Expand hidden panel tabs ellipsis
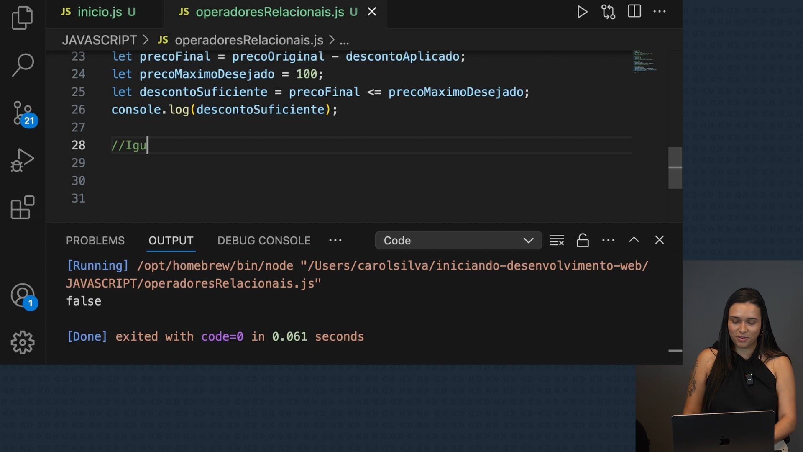This screenshot has width=803, height=452. pyautogui.click(x=335, y=240)
